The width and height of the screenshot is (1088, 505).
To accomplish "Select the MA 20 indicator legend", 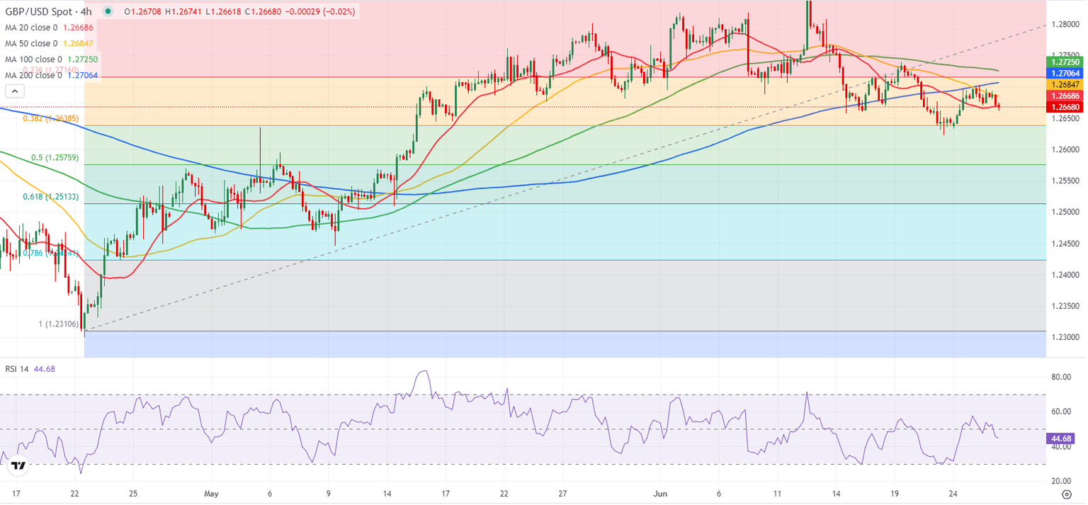I will click(x=32, y=26).
